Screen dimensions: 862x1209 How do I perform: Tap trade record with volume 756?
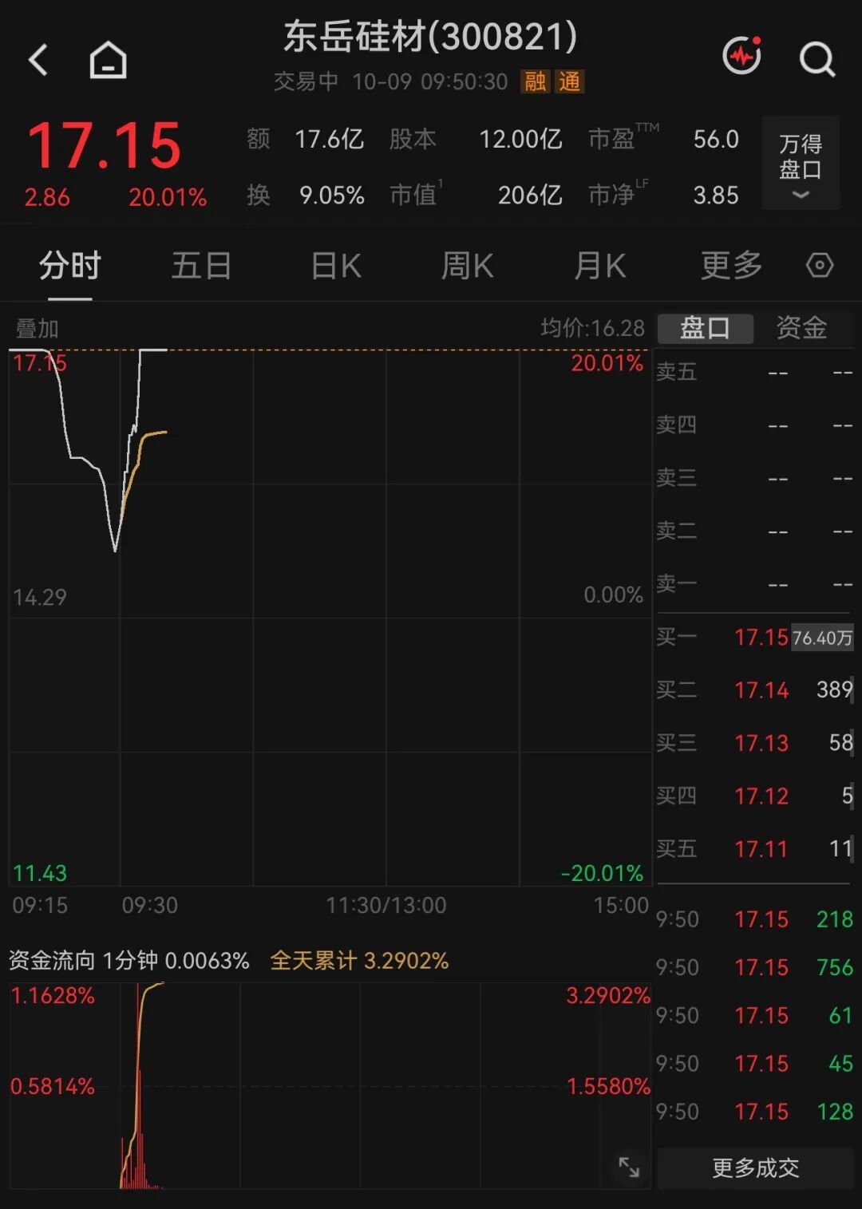755,967
